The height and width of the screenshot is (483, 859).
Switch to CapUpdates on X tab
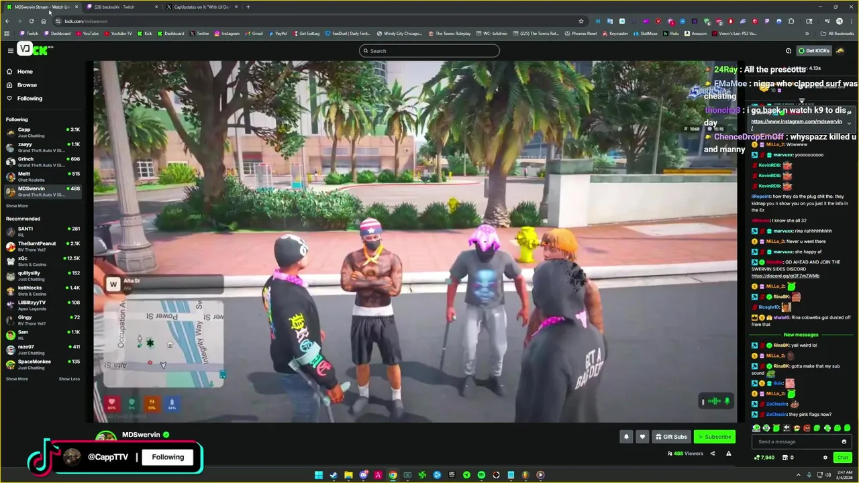click(201, 7)
